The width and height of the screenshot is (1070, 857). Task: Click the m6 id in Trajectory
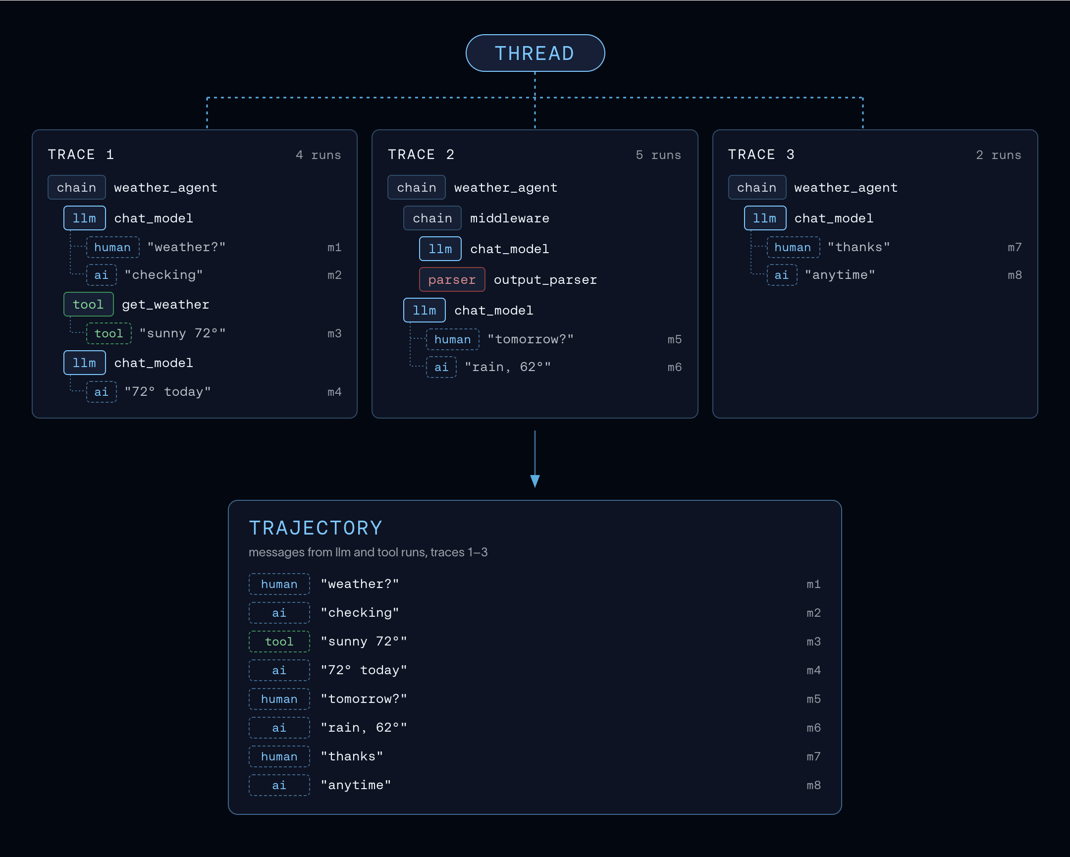tap(813, 728)
